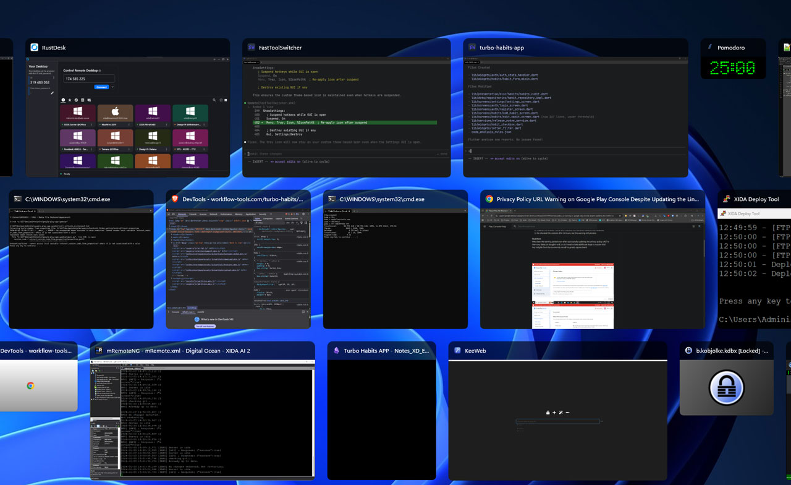Image resolution: width=791 pixels, height=485 pixels.
Task: Click the RustDesk app icon
Action: (x=35, y=48)
